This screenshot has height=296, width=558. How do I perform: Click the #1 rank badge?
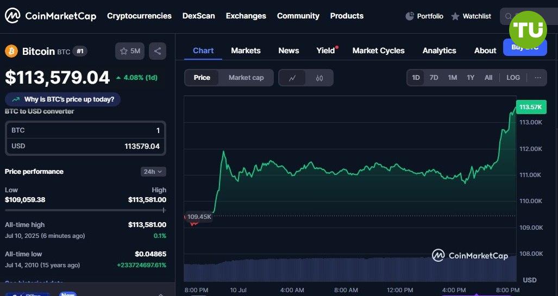(x=80, y=51)
